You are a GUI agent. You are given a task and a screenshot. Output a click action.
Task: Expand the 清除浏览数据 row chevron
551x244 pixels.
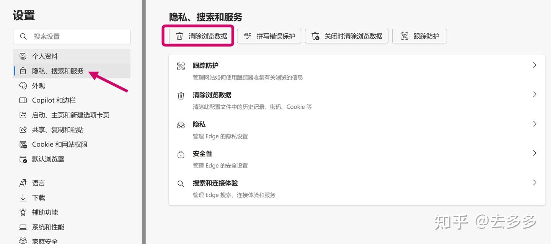[x=535, y=94]
